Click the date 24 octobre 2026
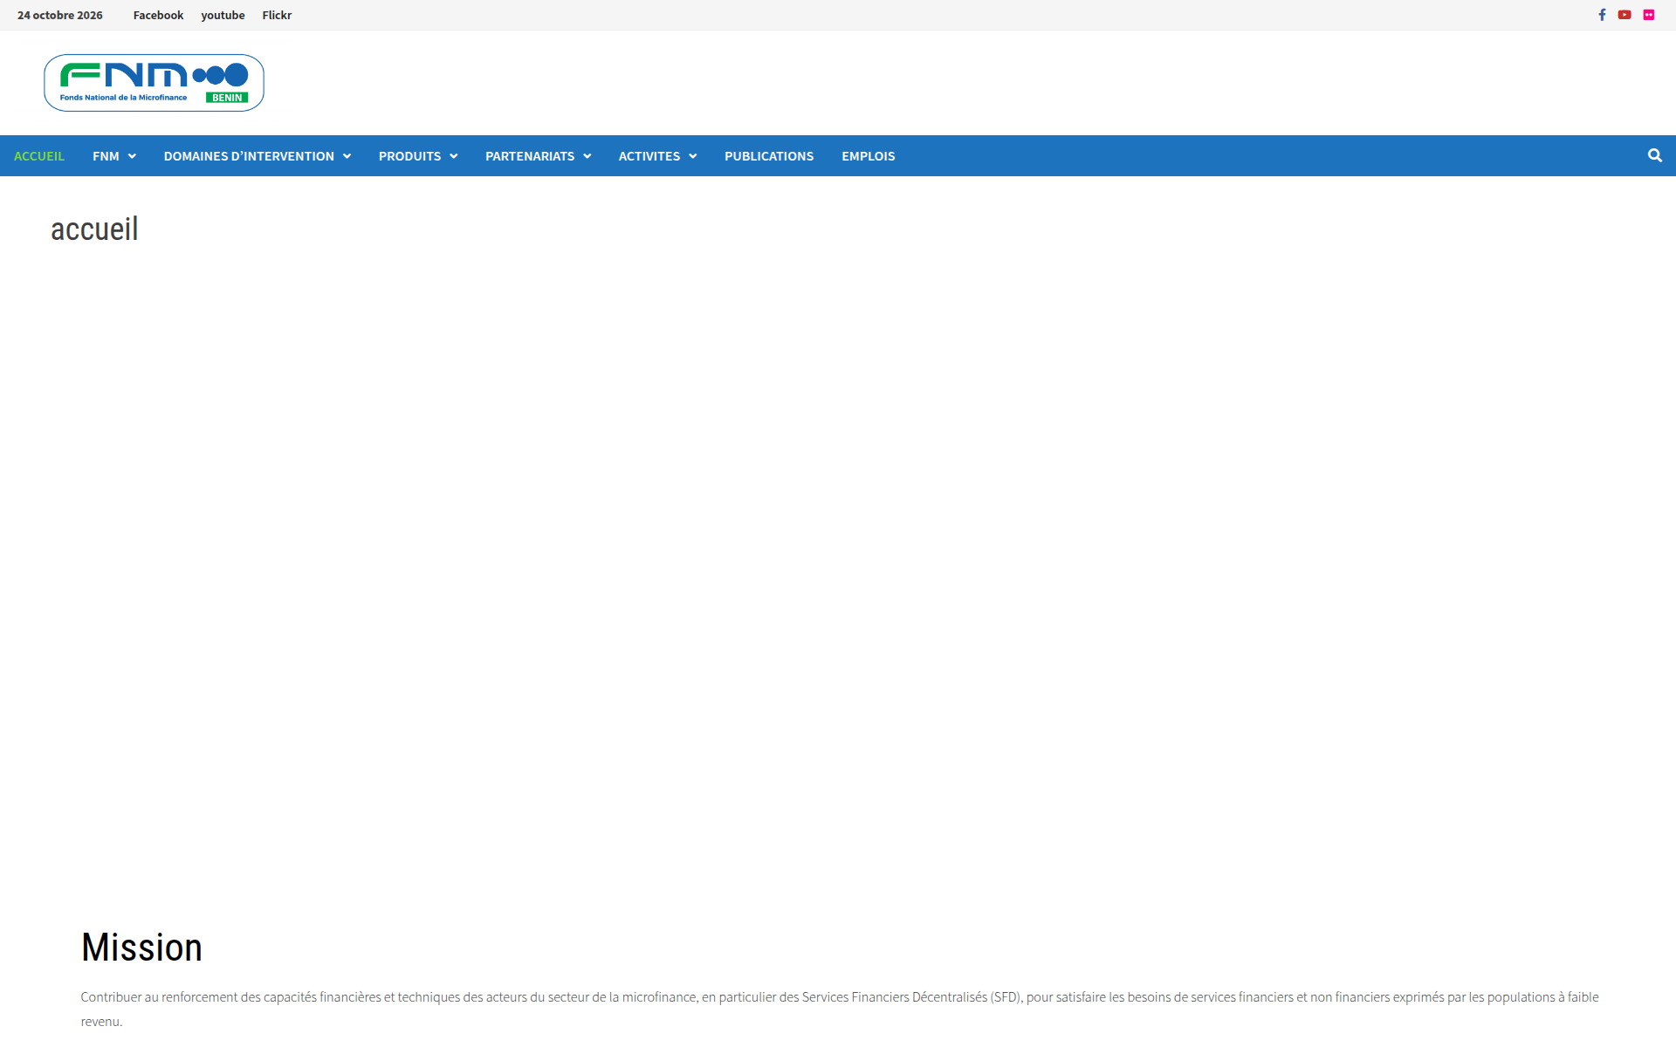The height and width of the screenshot is (1047, 1676). point(60,15)
